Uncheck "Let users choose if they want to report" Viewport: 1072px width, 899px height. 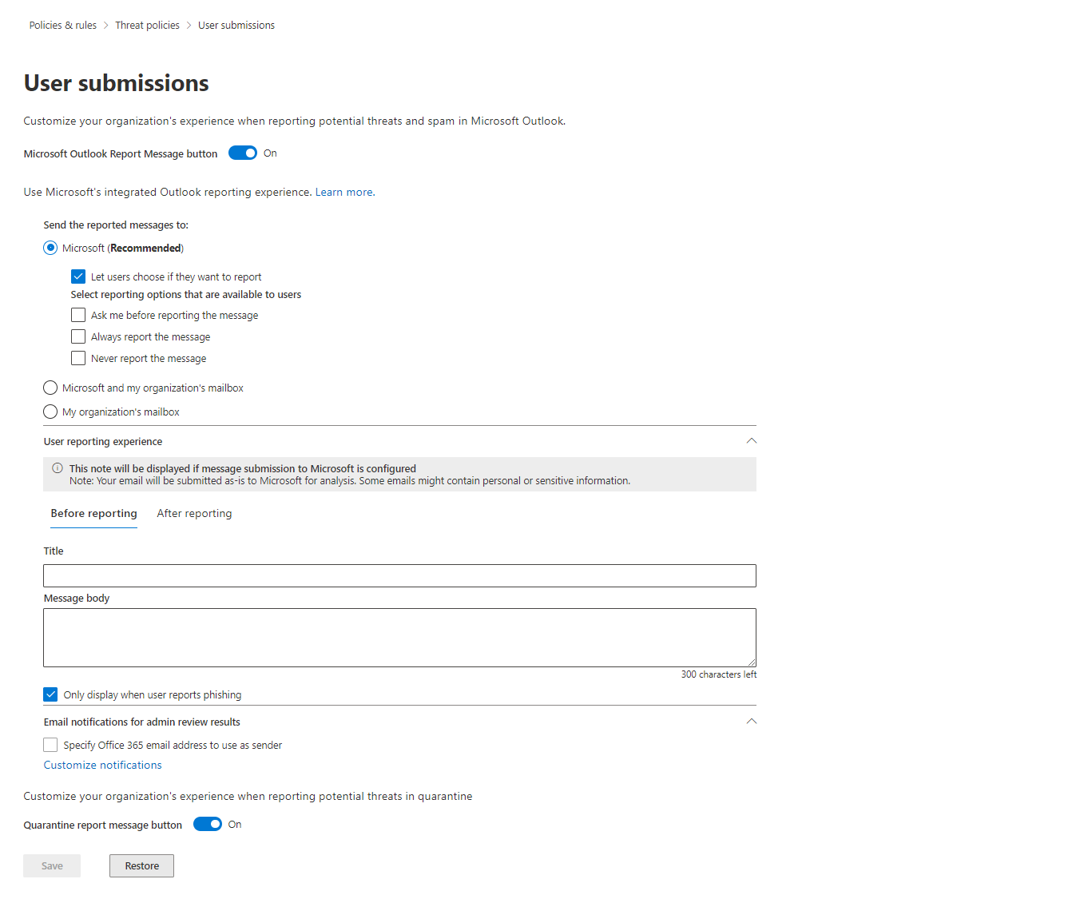pos(77,276)
